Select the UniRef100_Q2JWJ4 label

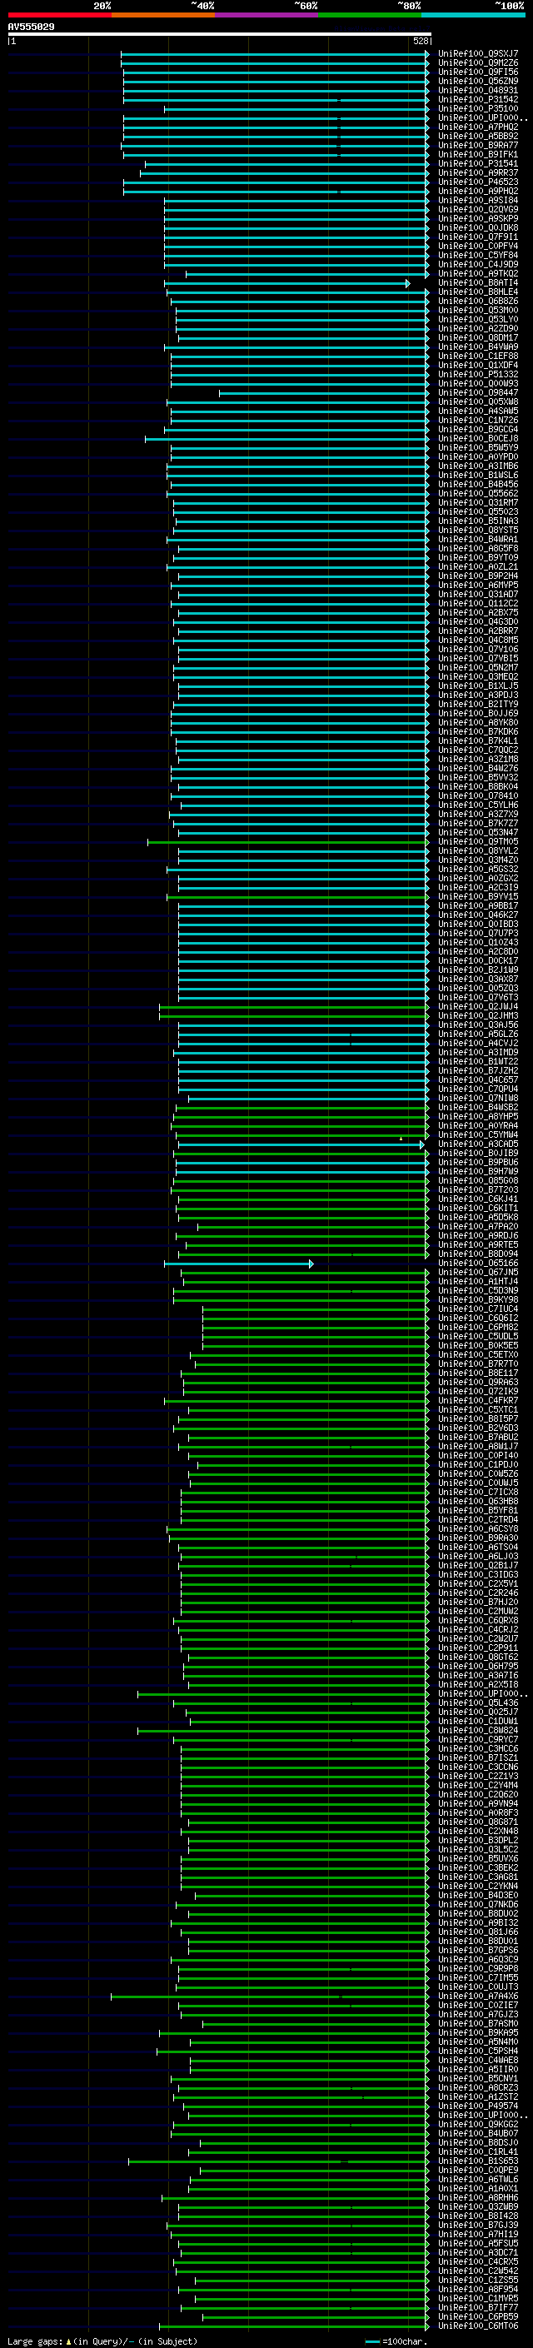pyautogui.click(x=478, y=1006)
